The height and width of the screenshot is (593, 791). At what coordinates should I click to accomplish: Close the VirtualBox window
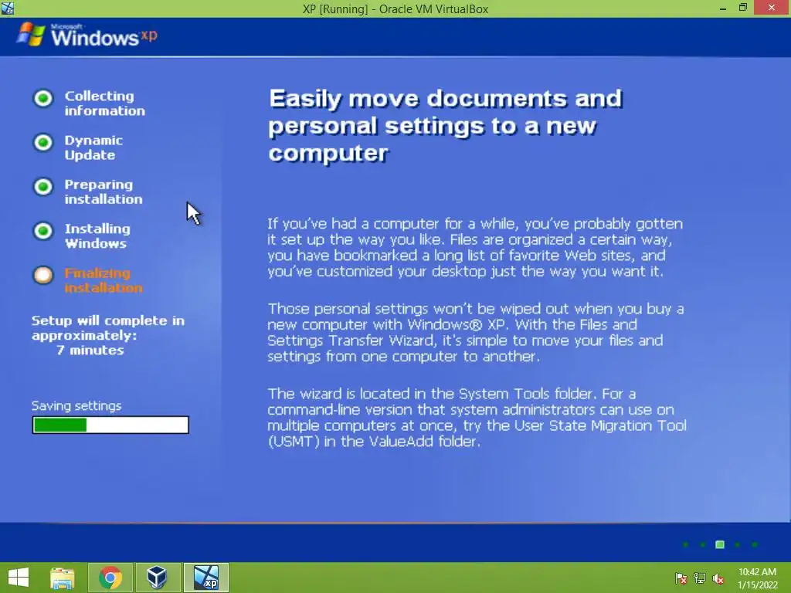click(x=772, y=8)
